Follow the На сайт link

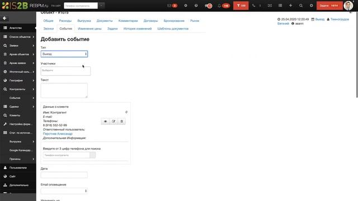[x=56, y=6]
